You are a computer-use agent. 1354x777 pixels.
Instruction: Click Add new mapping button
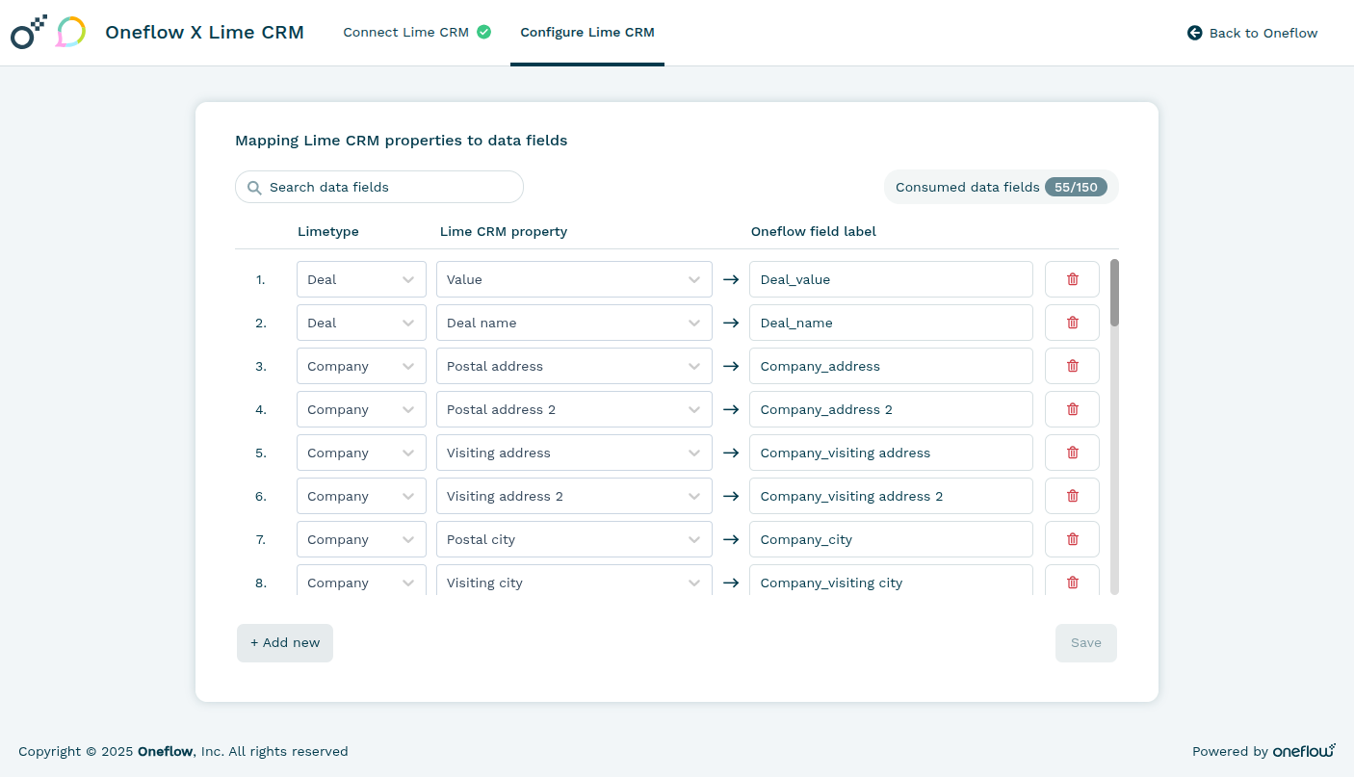click(x=285, y=643)
